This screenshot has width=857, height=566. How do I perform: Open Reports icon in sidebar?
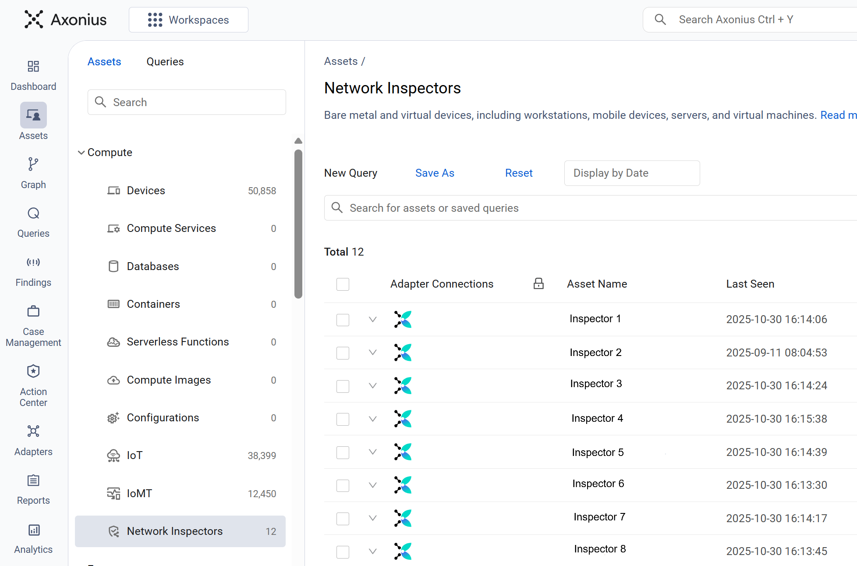33,481
